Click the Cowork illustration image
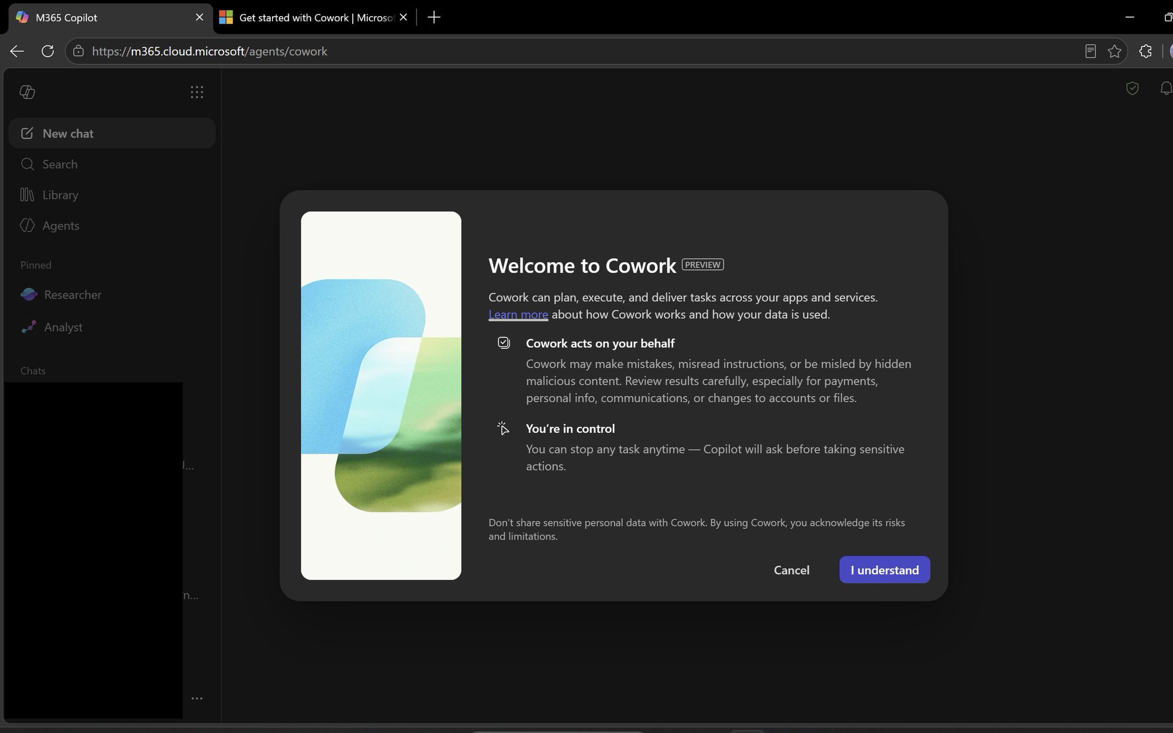1173x733 pixels. coord(381,396)
